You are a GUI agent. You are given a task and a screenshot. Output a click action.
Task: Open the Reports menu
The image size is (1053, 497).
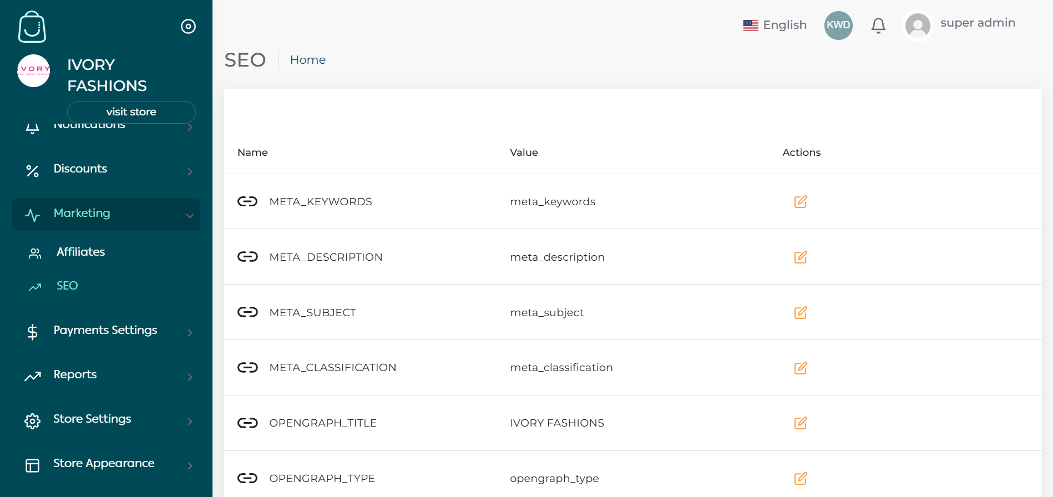coord(106,376)
